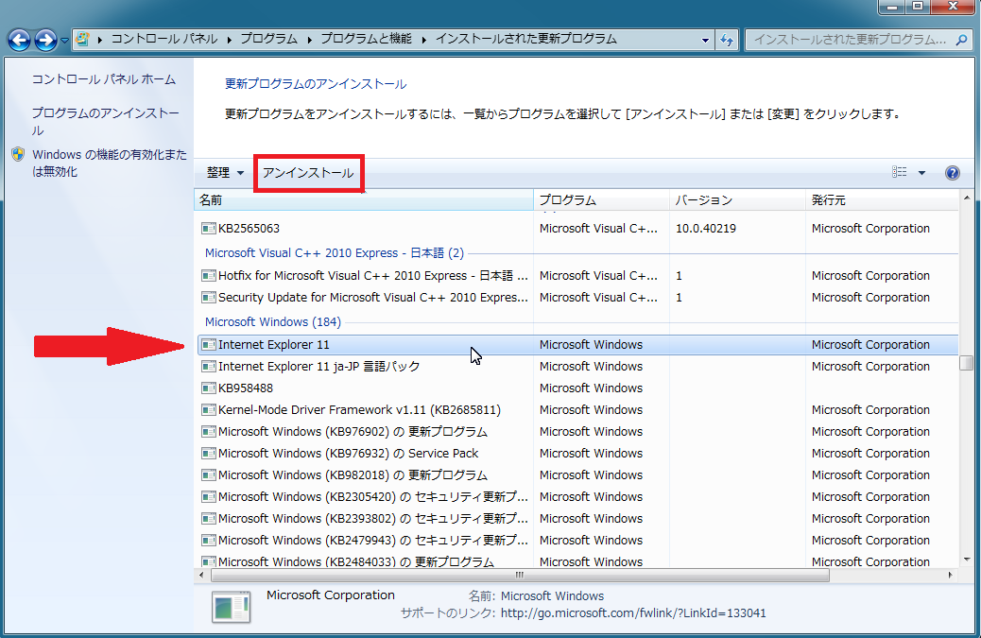The image size is (981, 638).
Task: Click icon beside the KB2479943 update
Action: [x=208, y=541]
